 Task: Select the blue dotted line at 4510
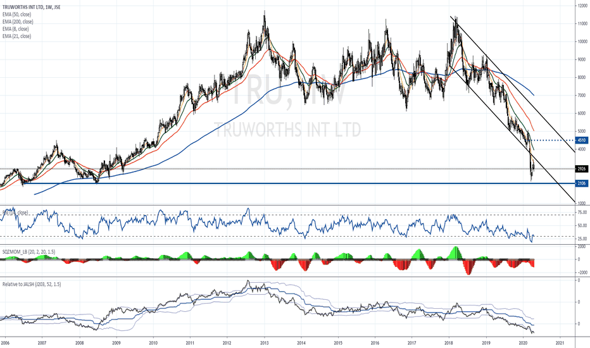click(552, 140)
